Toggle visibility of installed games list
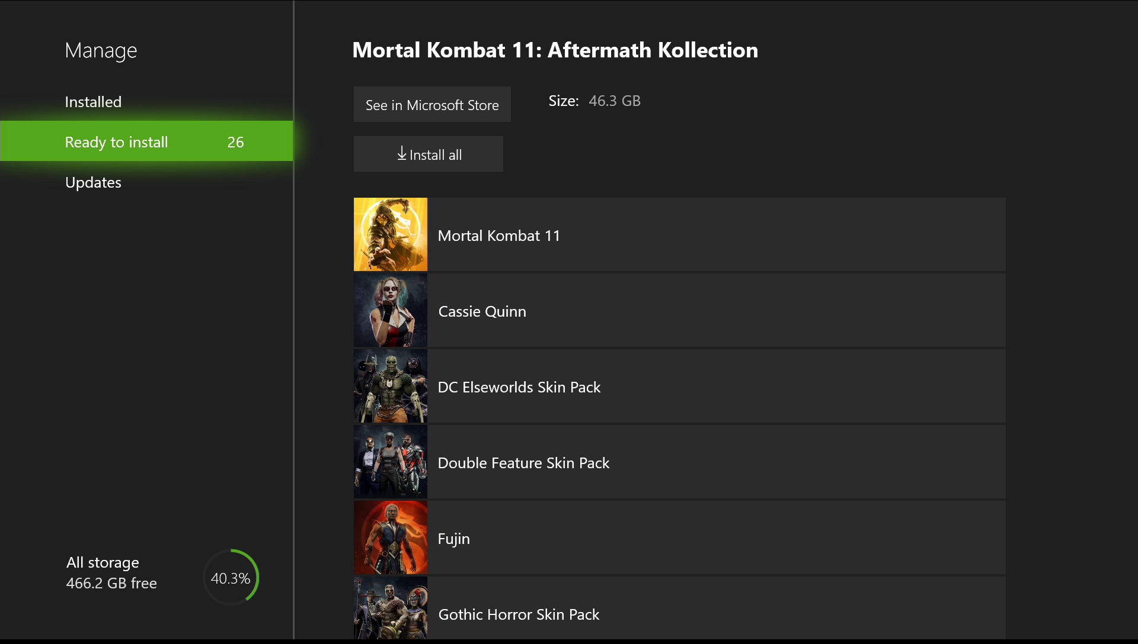Image resolution: width=1138 pixels, height=644 pixels. click(x=92, y=101)
